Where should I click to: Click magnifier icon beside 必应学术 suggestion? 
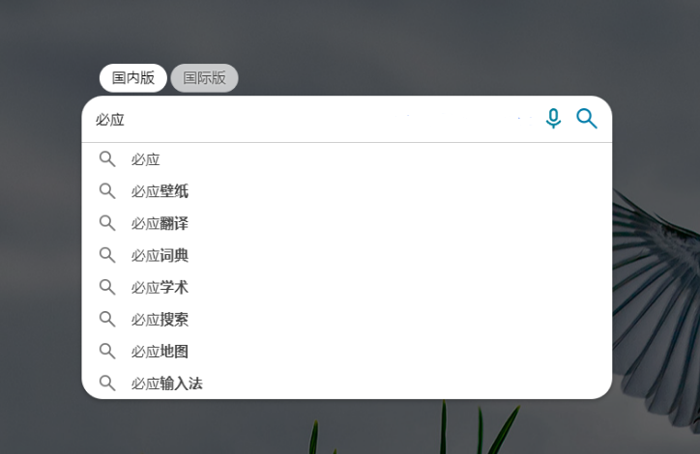(x=107, y=287)
